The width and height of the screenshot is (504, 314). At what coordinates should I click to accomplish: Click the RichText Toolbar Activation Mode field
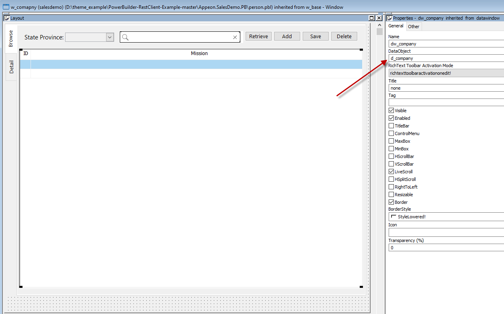[x=446, y=73]
